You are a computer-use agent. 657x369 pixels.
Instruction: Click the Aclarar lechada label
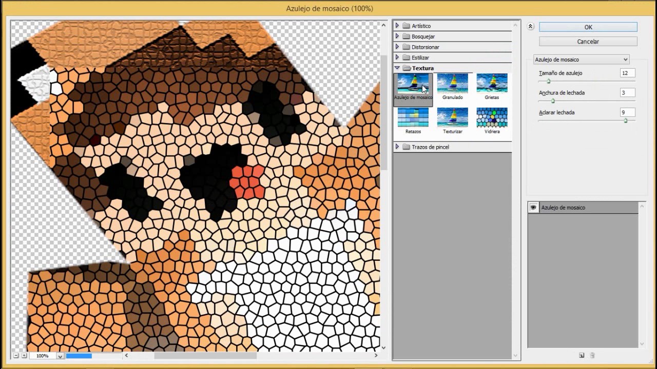(x=556, y=112)
